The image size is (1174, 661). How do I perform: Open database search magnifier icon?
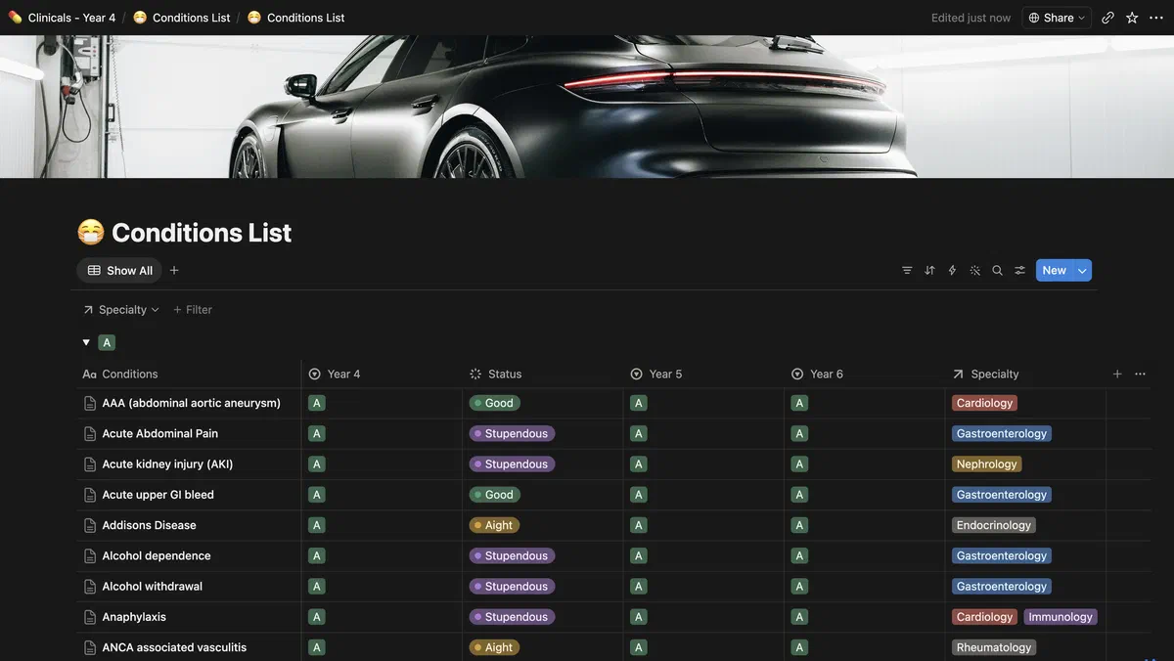coord(997,271)
